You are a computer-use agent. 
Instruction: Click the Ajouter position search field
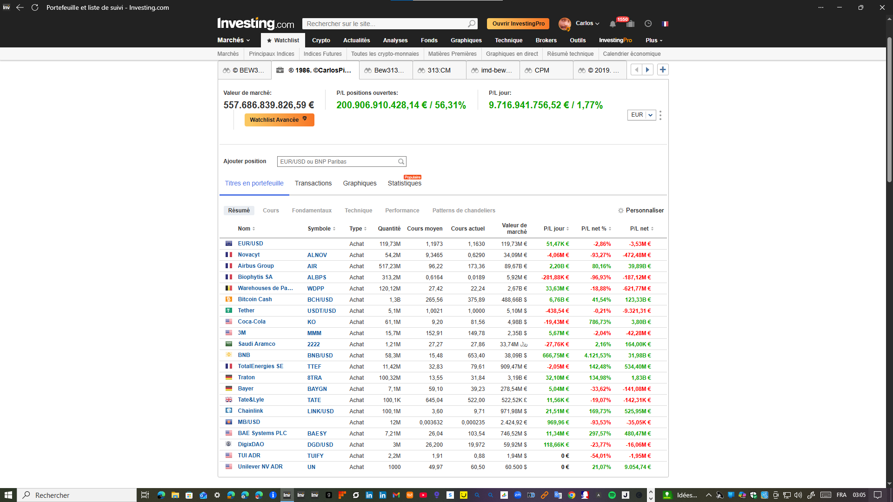342,162
